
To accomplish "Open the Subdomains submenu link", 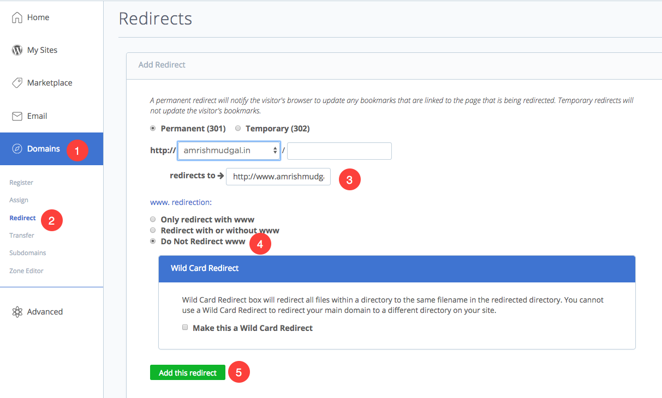I will pos(27,253).
